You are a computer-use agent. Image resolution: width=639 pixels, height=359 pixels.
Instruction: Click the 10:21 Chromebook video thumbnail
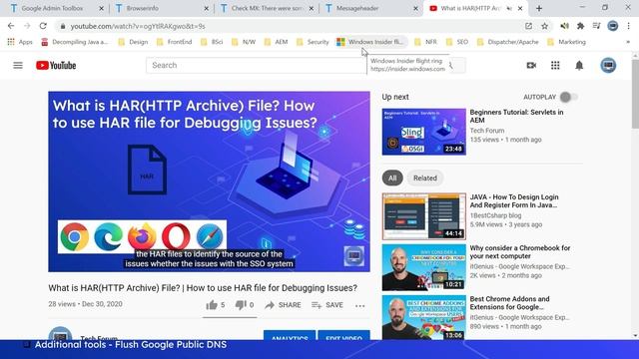coord(423,267)
